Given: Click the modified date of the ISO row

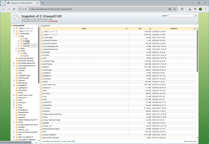Looking at the screenshot, I should point(159,132).
